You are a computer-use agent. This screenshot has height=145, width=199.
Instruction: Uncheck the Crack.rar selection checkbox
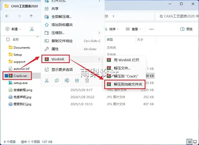(6, 76)
